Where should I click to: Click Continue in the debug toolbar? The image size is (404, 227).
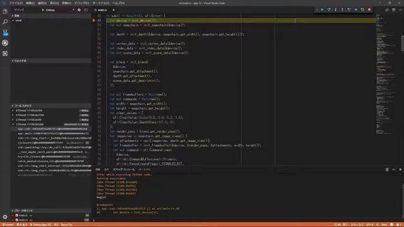322,9
